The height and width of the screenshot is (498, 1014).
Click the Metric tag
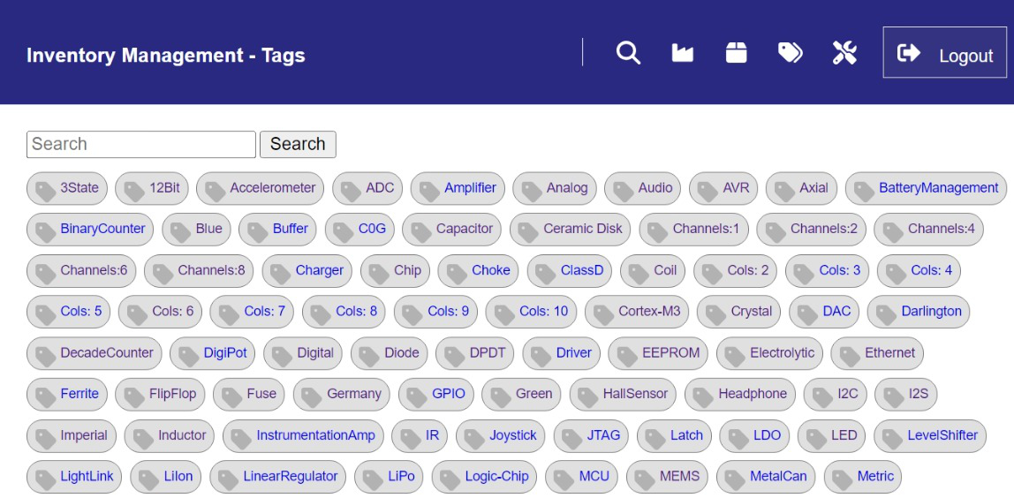(x=863, y=478)
